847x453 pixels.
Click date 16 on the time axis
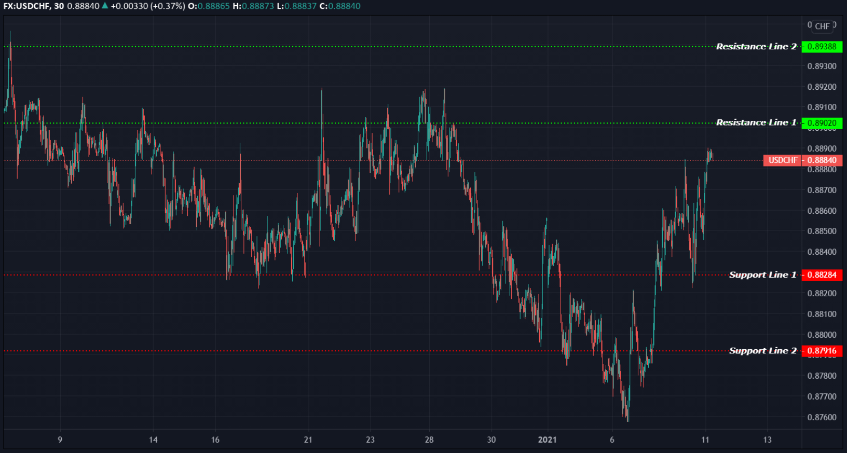pyautogui.click(x=215, y=440)
